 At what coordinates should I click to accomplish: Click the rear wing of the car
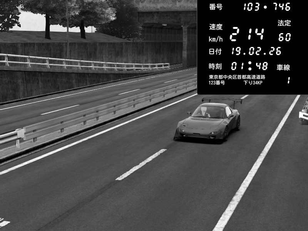tap(222, 100)
